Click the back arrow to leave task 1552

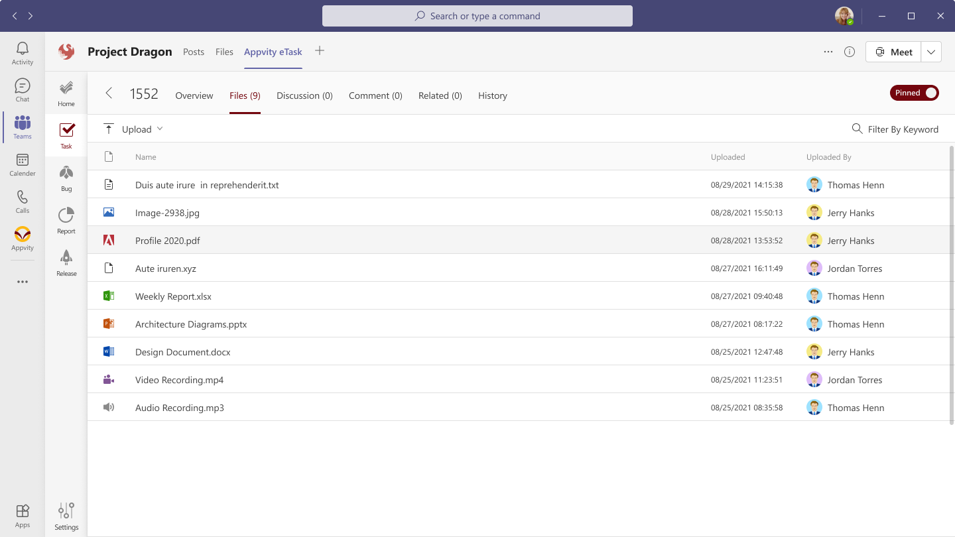pos(108,93)
